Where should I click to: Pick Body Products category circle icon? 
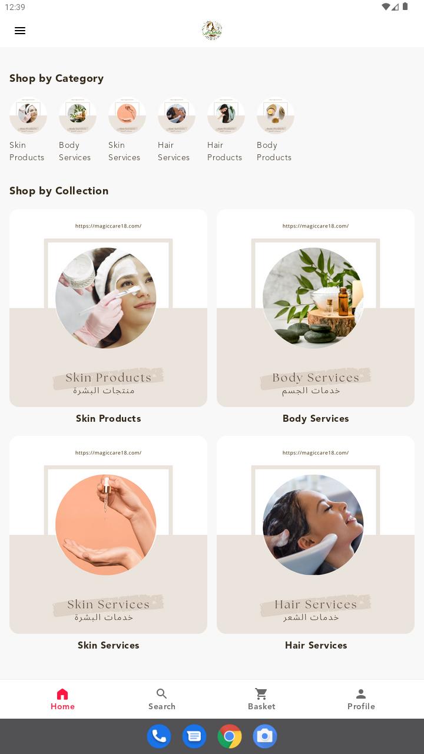(x=276, y=115)
